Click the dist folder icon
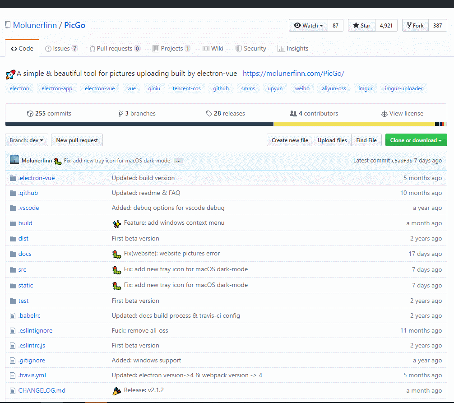This screenshot has width=454, height=403. pos(13,239)
